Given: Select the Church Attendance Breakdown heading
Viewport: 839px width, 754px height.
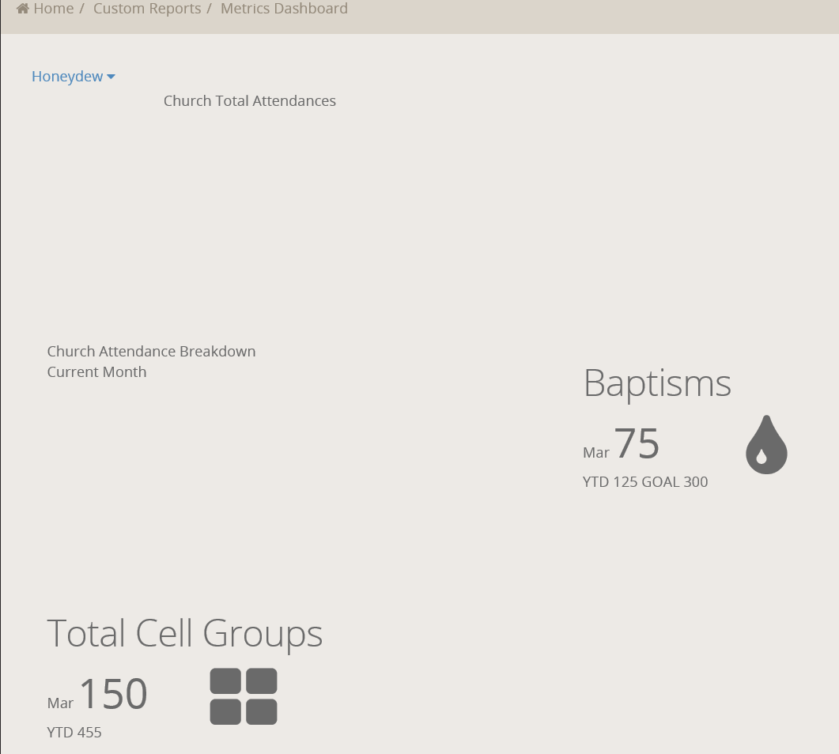Looking at the screenshot, I should (151, 352).
